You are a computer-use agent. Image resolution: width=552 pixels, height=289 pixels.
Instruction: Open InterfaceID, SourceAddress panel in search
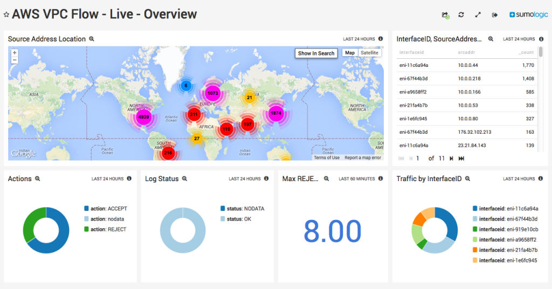tap(491, 39)
